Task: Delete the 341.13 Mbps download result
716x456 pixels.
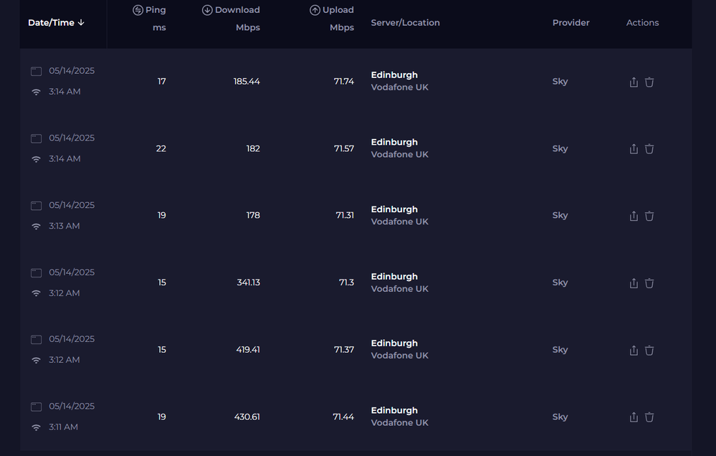Action: (x=649, y=283)
